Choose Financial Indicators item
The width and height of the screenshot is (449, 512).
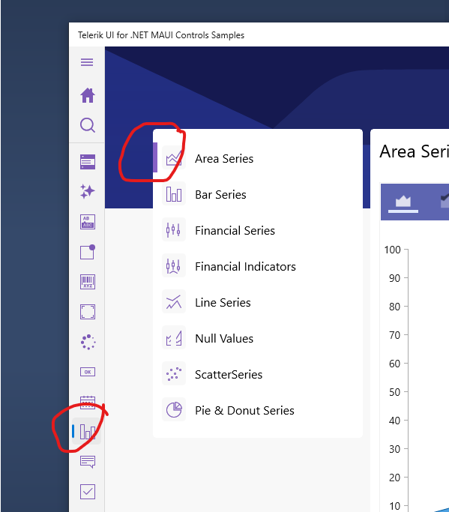coord(258,266)
